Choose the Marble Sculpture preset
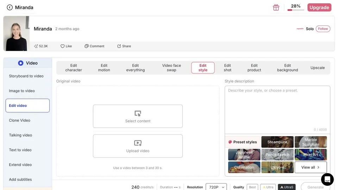Viewport: 338px width, 190px height. pos(311,142)
